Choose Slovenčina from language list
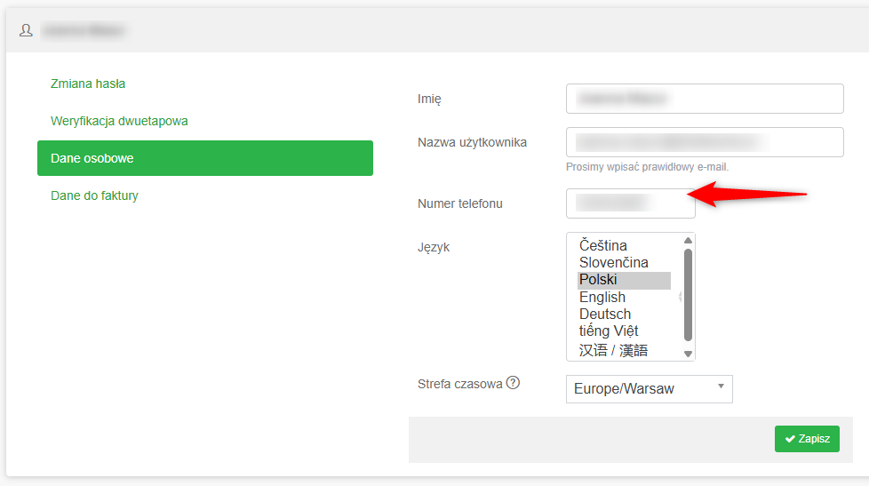This screenshot has width=869, height=486. point(613,263)
